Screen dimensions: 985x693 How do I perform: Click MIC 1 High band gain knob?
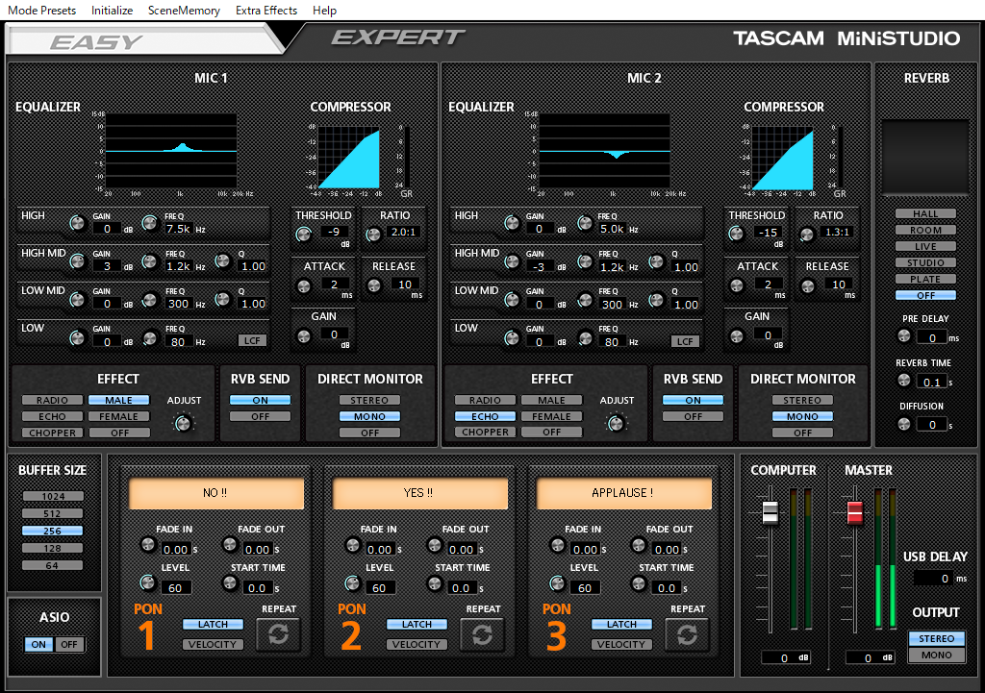[77, 223]
